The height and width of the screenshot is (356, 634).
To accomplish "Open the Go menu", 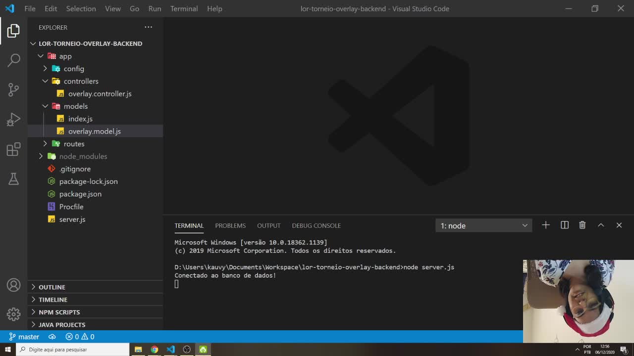I will [x=134, y=8].
